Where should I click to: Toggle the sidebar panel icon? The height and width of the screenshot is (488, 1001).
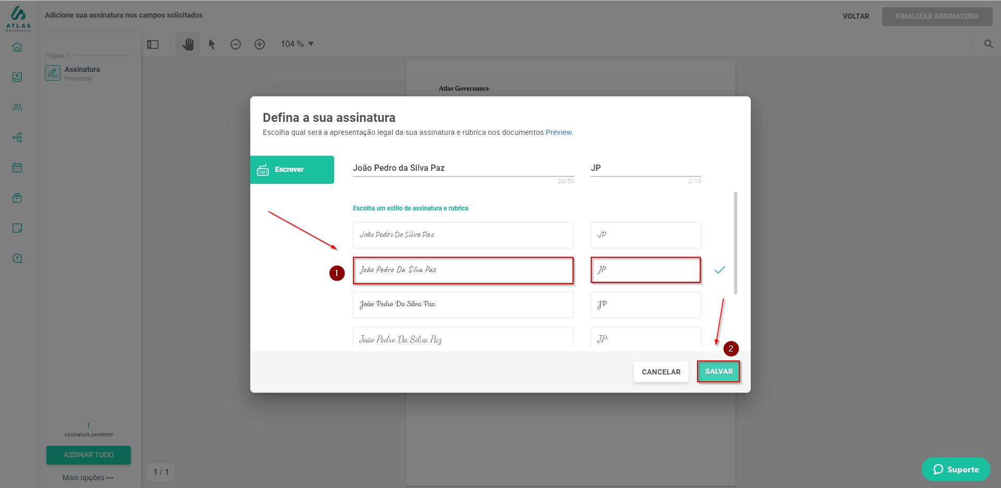(153, 44)
